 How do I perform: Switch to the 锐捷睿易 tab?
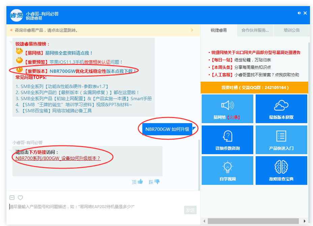219,30
